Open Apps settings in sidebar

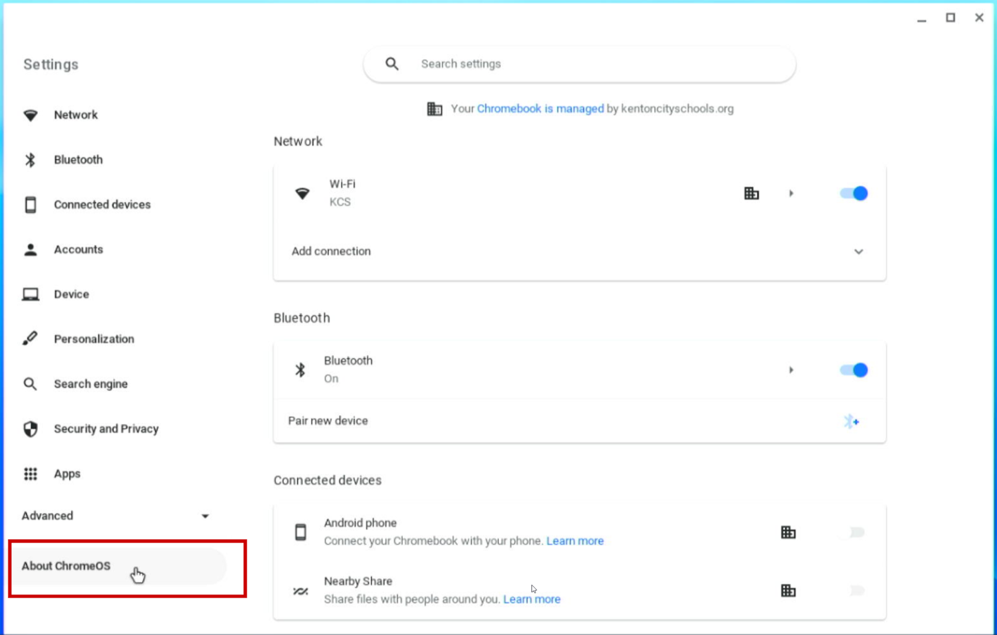pos(67,474)
